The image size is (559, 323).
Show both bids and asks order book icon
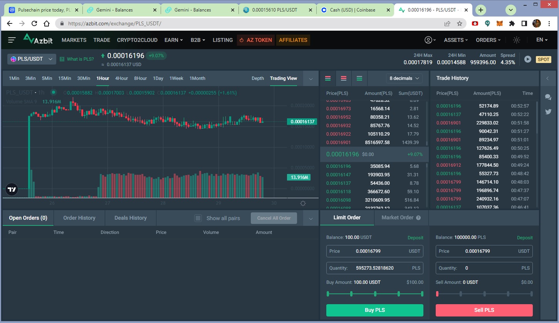tap(328, 78)
